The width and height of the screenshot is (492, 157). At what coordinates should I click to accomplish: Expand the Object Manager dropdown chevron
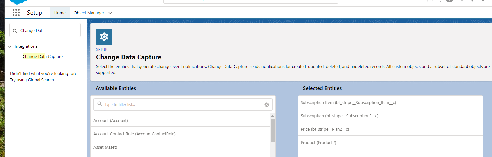[110, 13]
